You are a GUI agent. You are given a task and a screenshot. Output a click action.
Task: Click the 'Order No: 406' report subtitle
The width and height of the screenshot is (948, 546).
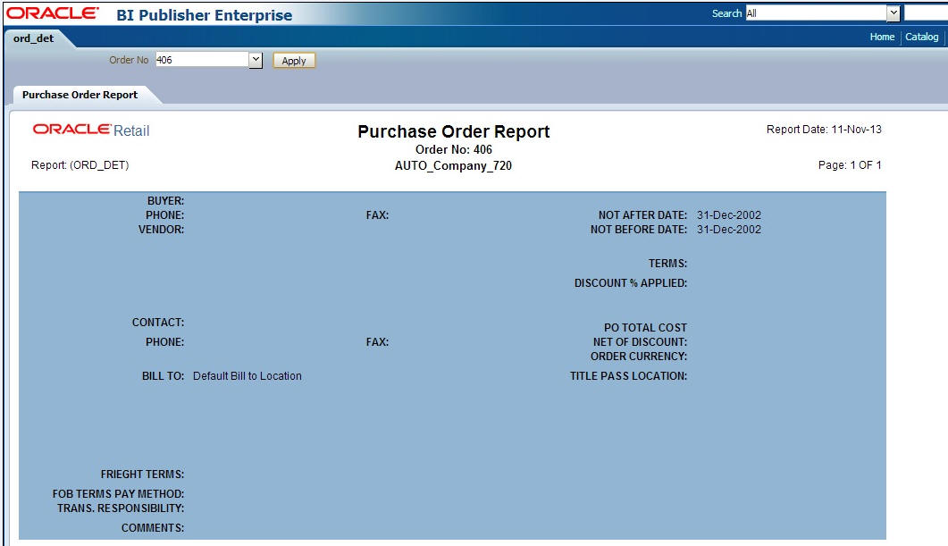click(453, 149)
